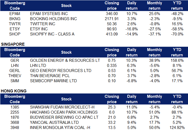
Task: Select GOLDEN ENERGY & RESOURCES LT stock name
Action: click(65, 60)
